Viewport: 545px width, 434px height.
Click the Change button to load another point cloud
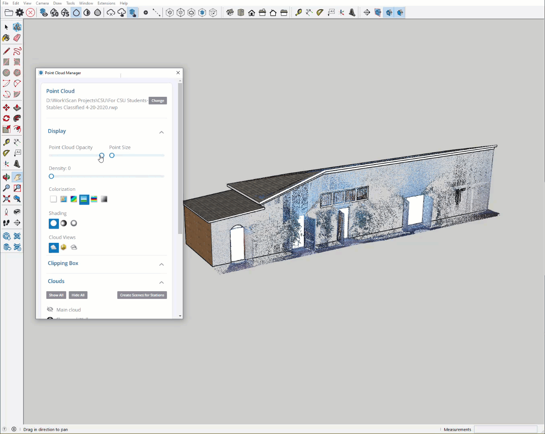(x=158, y=100)
